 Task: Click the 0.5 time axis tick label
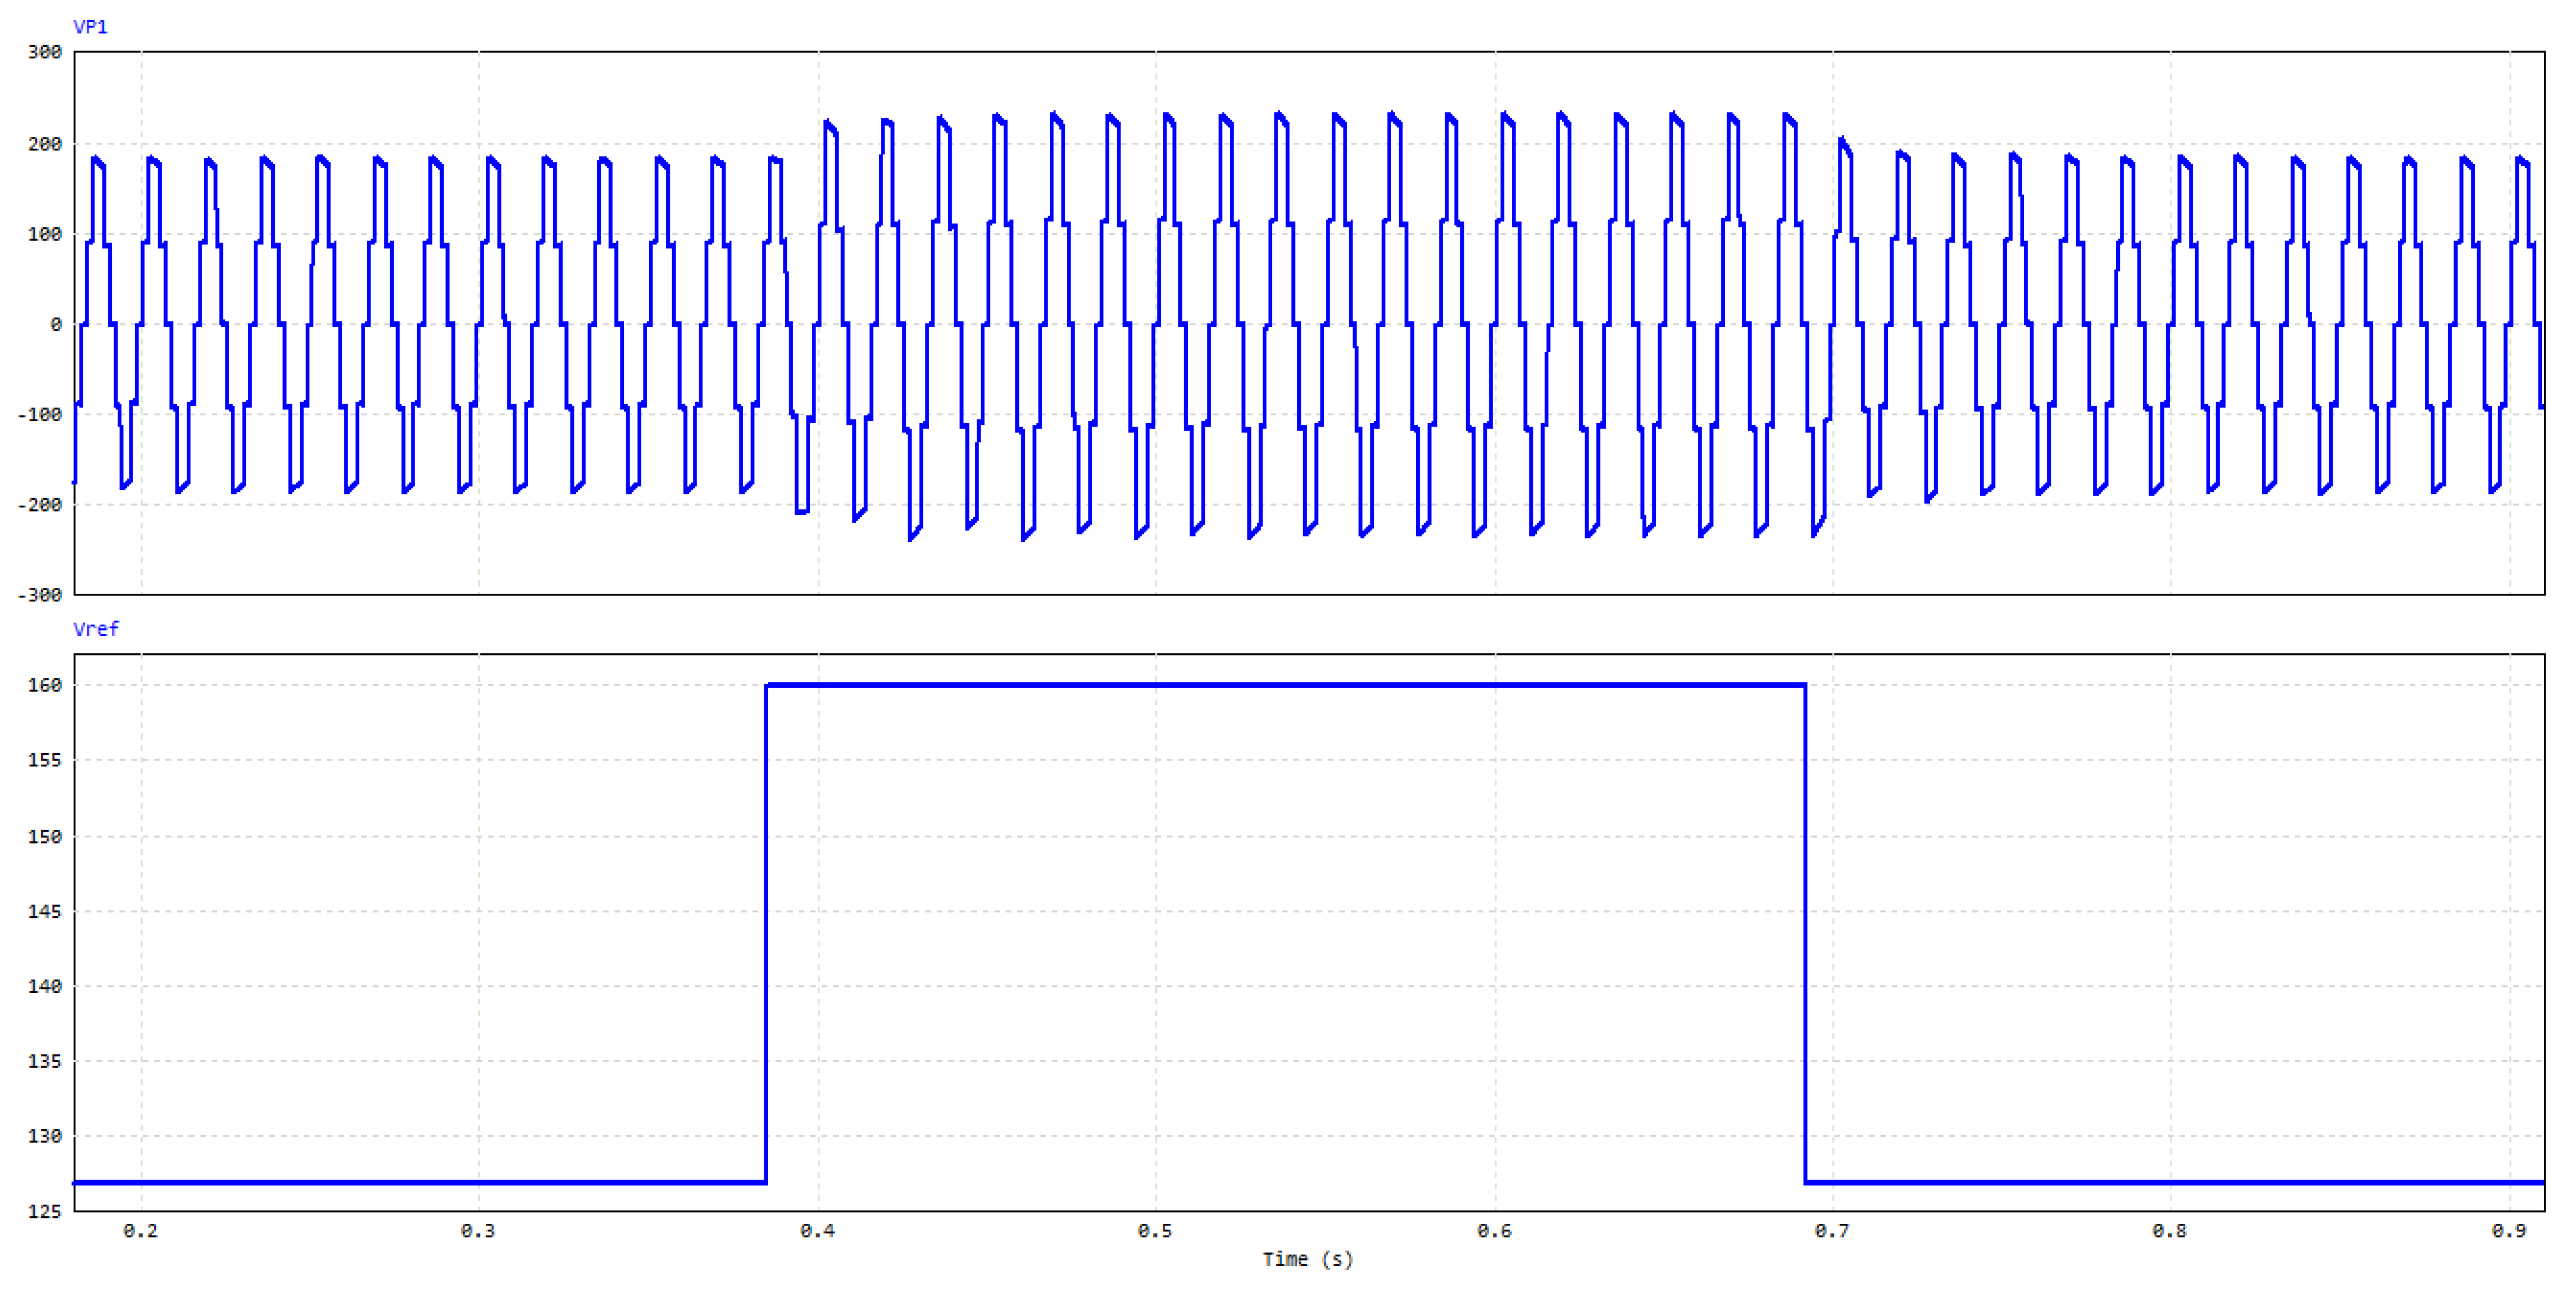click(x=1155, y=1231)
